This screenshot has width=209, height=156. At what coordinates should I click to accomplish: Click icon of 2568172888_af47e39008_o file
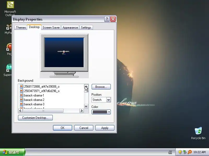click(x=21, y=87)
